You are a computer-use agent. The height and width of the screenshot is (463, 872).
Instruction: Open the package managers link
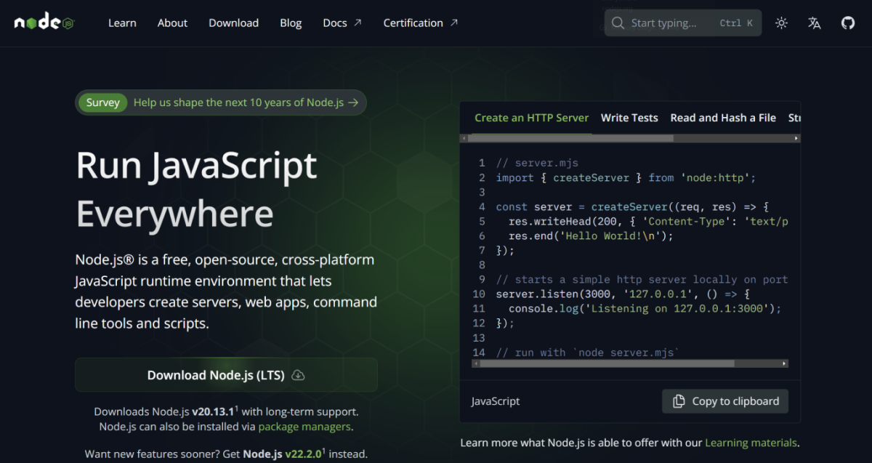[x=304, y=427]
